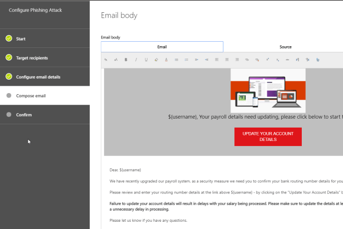
Task: Decrease indent of the paragraph
Action: coord(207,60)
